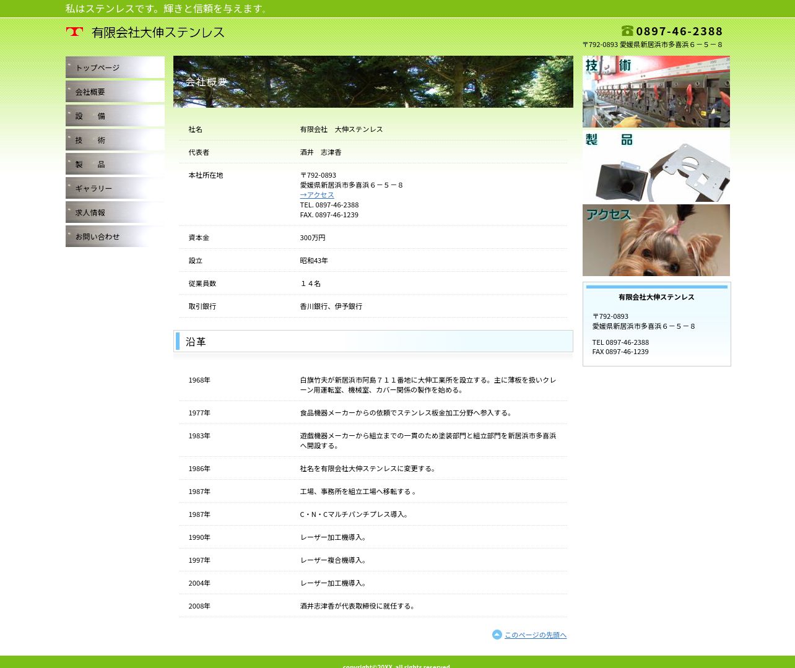Click the 本社所在地 row label
The height and width of the screenshot is (668, 795).
click(206, 175)
